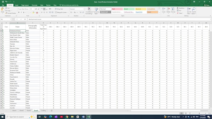Toggle bottom vertical alignment
This screenshot has width=212, height=119.
pyautogui.click(x=47, y=9)
